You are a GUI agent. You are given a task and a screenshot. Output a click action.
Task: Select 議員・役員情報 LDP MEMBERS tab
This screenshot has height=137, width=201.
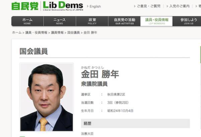pyautogui.click(x=156, y=21)
